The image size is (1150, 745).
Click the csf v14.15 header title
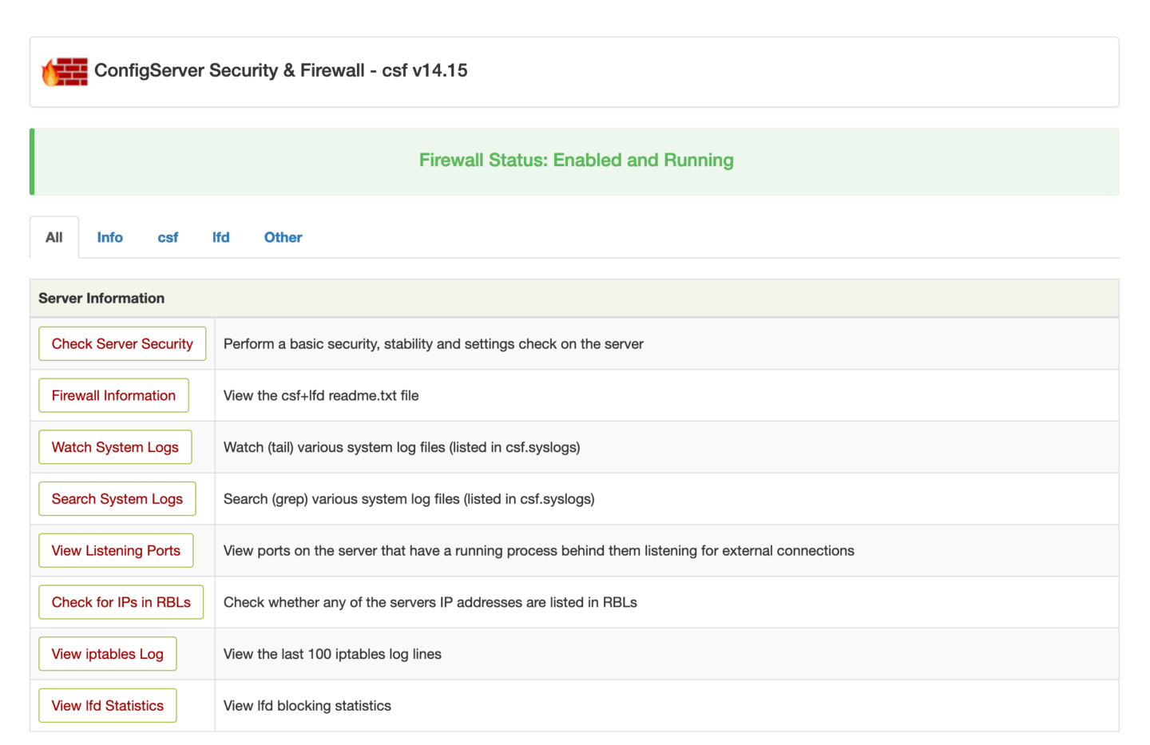(x=280, y=71)
